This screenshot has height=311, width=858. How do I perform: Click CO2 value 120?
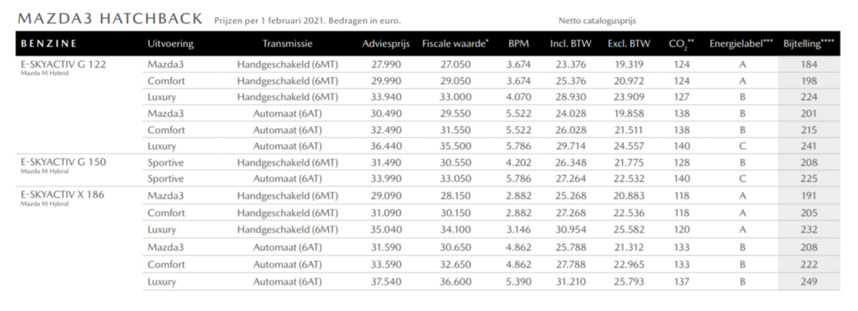tap(680, 230)
